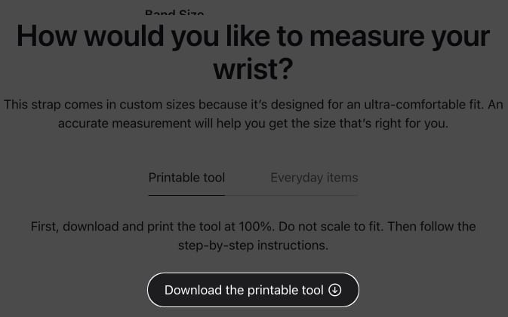Click the 'accurate measurement will help' text line
Image resolution: width=508 pixels, height=317 pixels.
pos(253,123)
